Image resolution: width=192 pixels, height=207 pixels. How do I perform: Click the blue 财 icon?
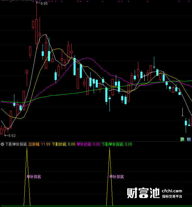coord(189,139)
